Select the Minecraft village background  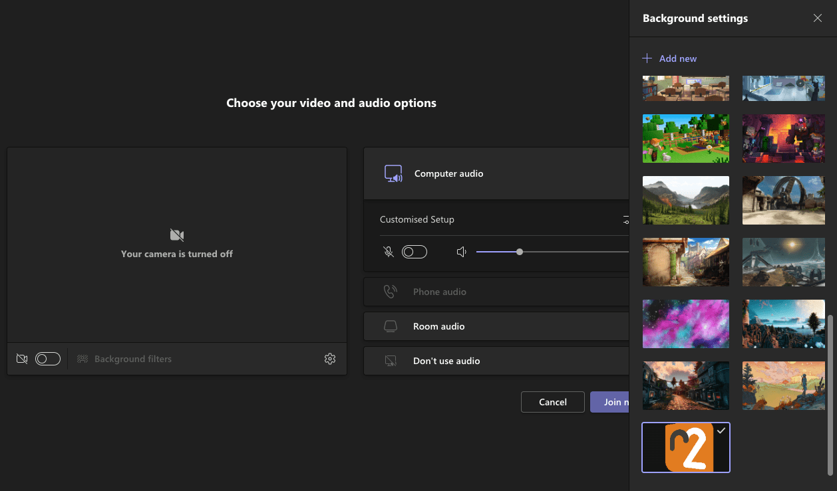click(685, 138)
